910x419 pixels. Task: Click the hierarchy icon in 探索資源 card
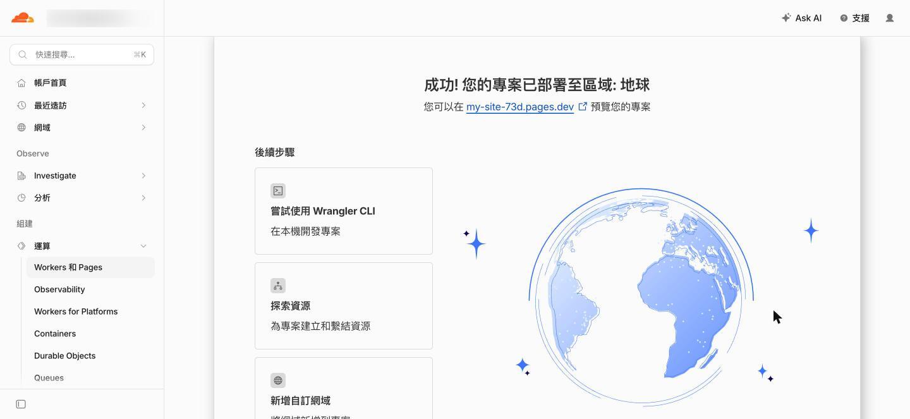coord(278,286)
